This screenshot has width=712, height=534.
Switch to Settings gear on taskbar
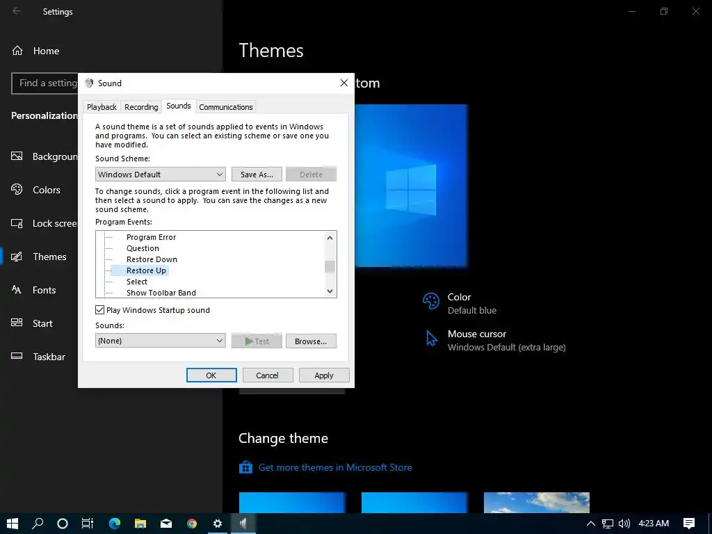point(218,524)
